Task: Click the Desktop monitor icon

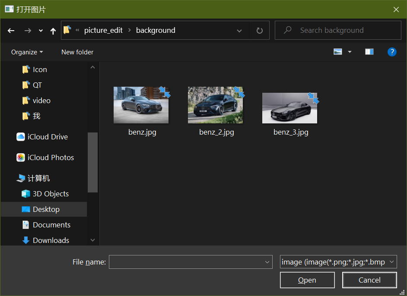Action: coord(25,209)
